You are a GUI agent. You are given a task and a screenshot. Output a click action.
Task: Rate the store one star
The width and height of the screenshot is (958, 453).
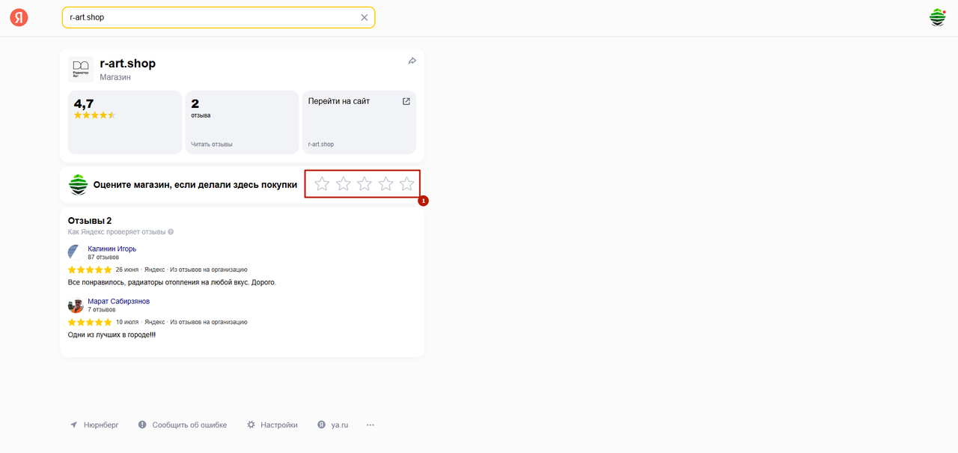(322, 184)
